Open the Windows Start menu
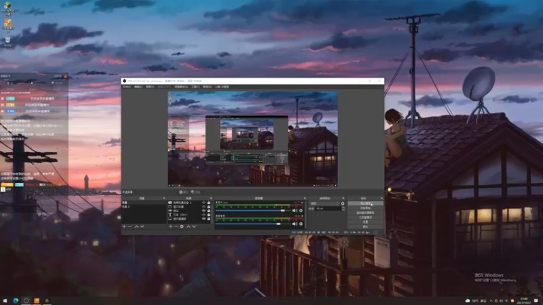543x305 pixels. tap(5, 300)
